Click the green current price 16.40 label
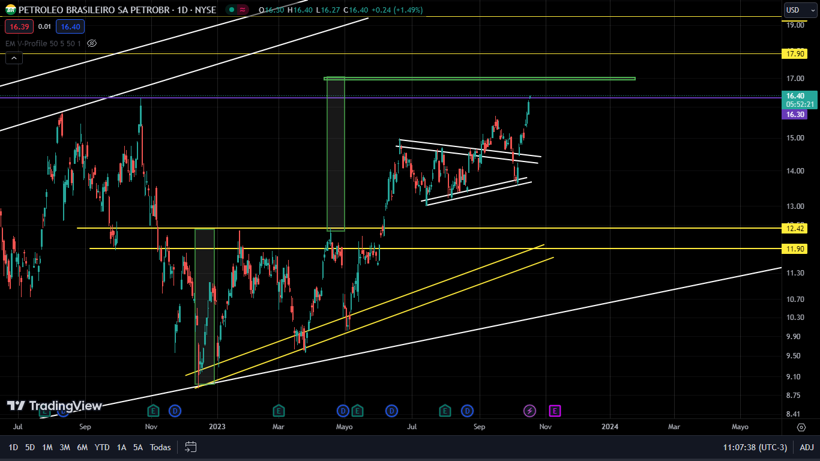 tap(800, 100)
